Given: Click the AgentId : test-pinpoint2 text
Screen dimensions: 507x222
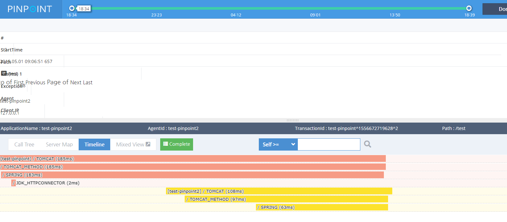Looking at the screenshot, I should [x=173, y=128].
